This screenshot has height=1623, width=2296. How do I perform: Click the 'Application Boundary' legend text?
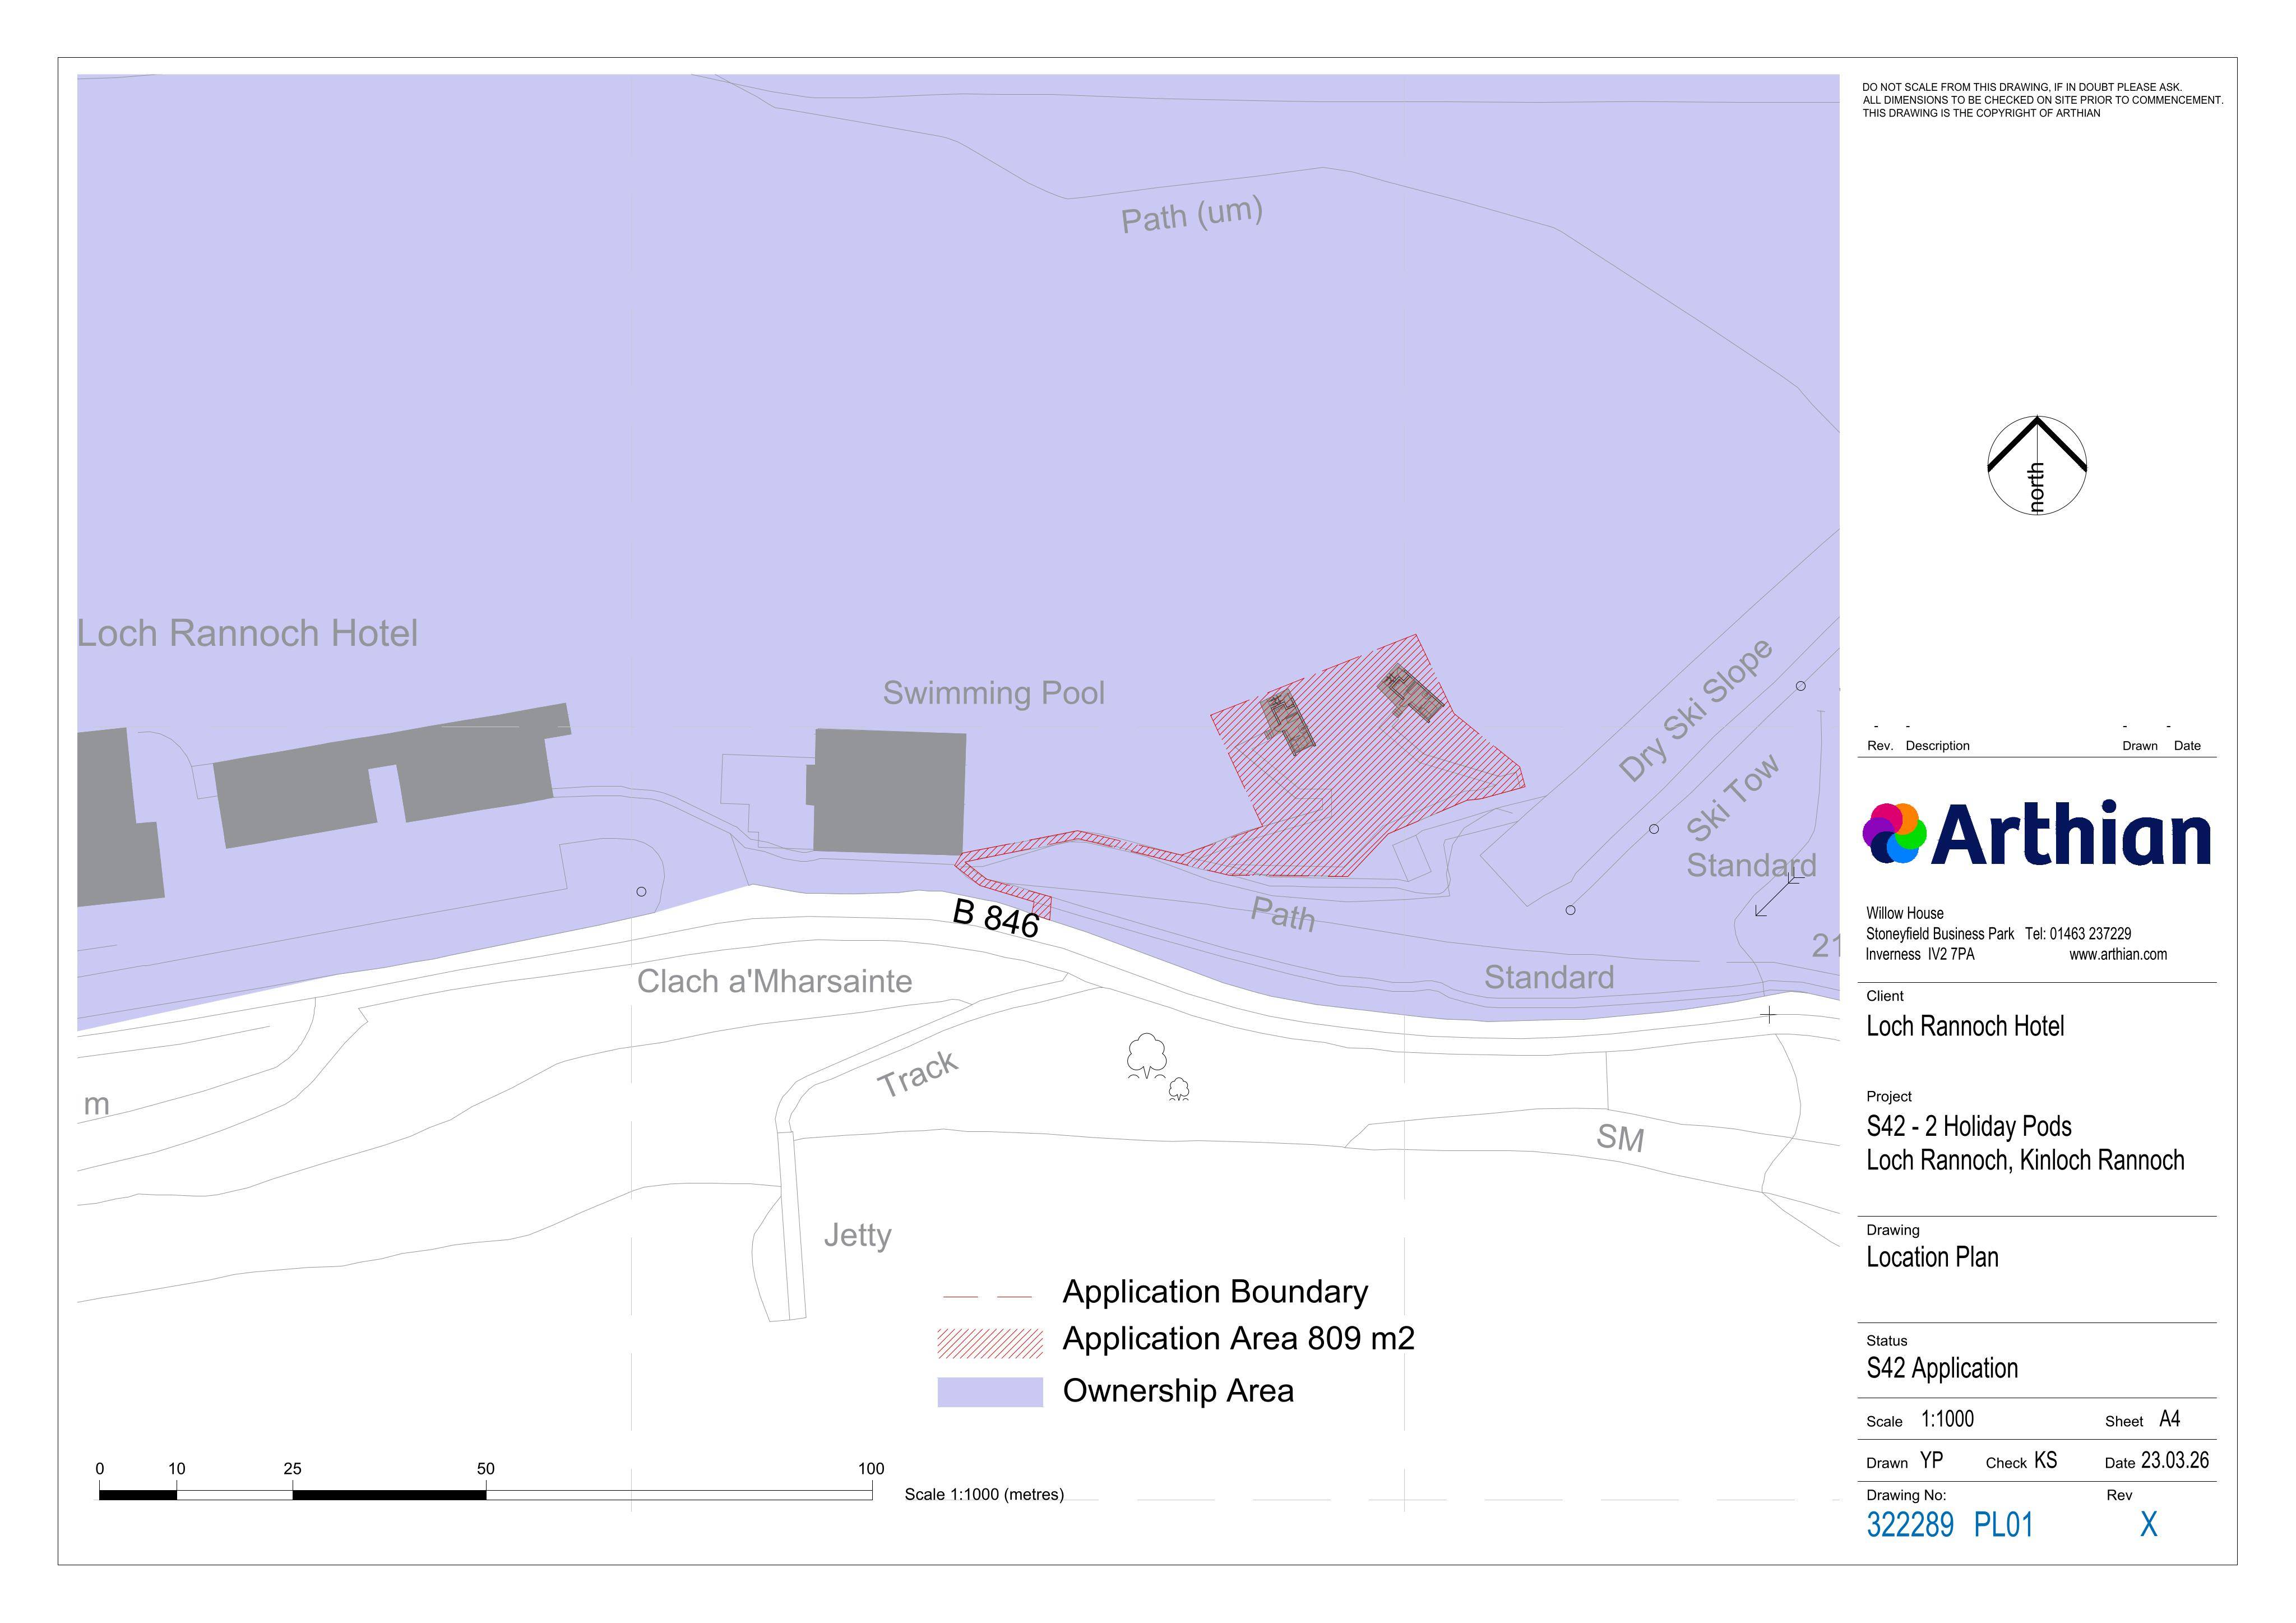(1215, 1292)
